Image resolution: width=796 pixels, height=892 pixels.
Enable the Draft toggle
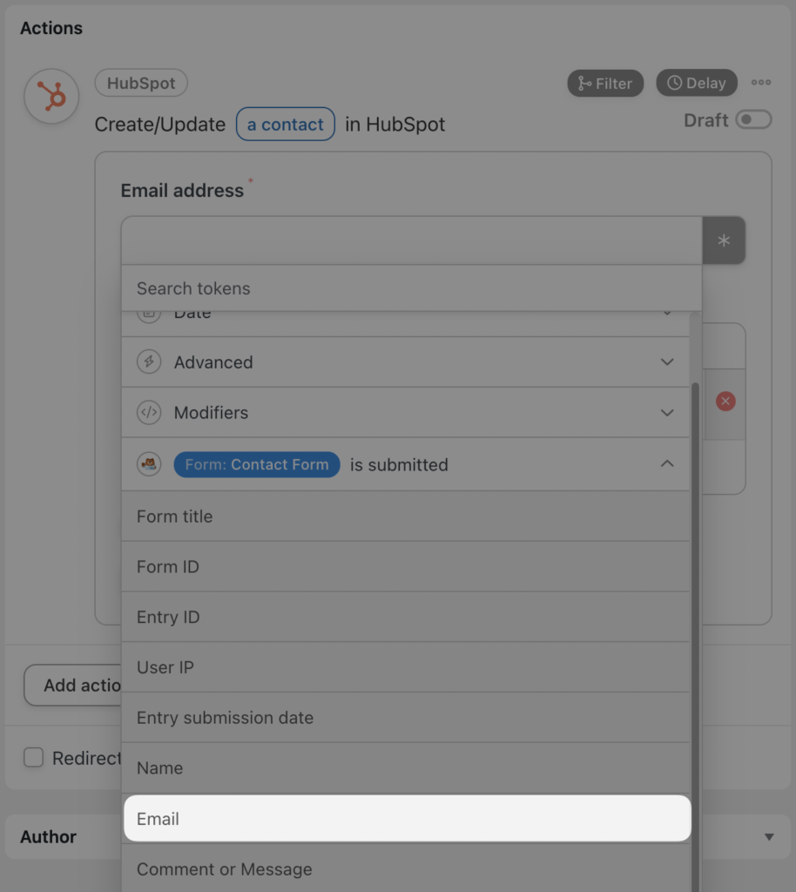click(754, 120)
